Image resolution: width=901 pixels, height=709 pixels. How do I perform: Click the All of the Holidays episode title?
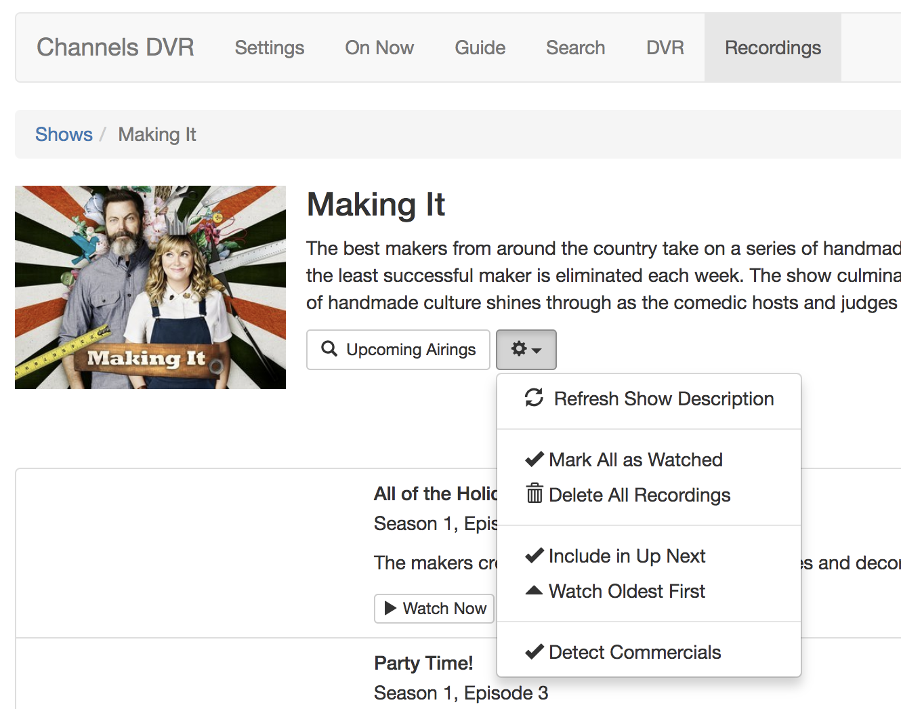click(436, 493)
